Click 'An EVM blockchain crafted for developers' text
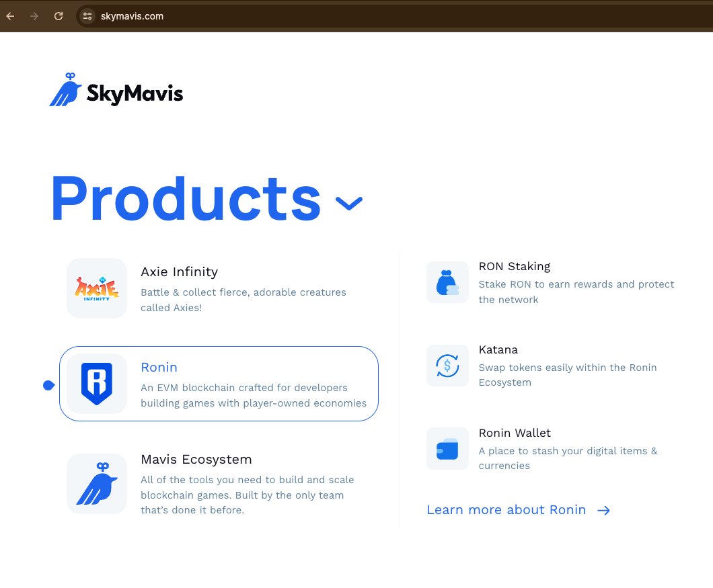 click(254, 395)
